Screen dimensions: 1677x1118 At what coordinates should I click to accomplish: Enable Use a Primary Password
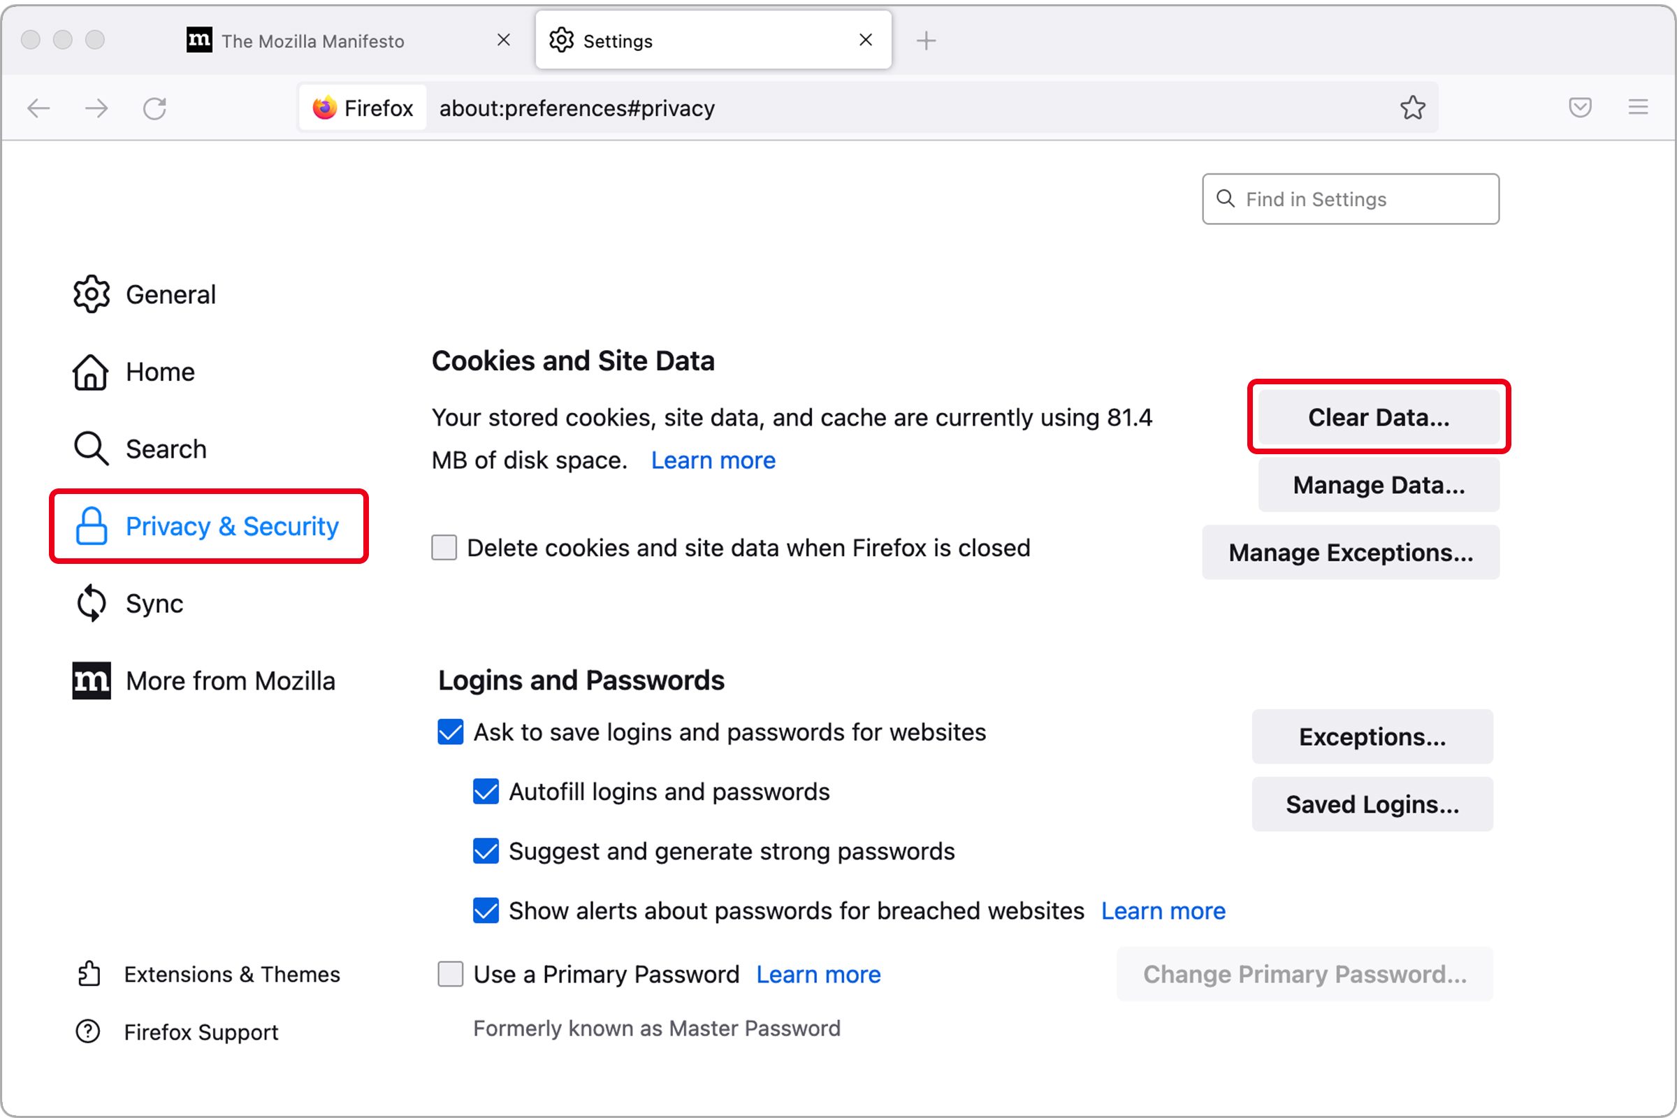tap(450, 974)
